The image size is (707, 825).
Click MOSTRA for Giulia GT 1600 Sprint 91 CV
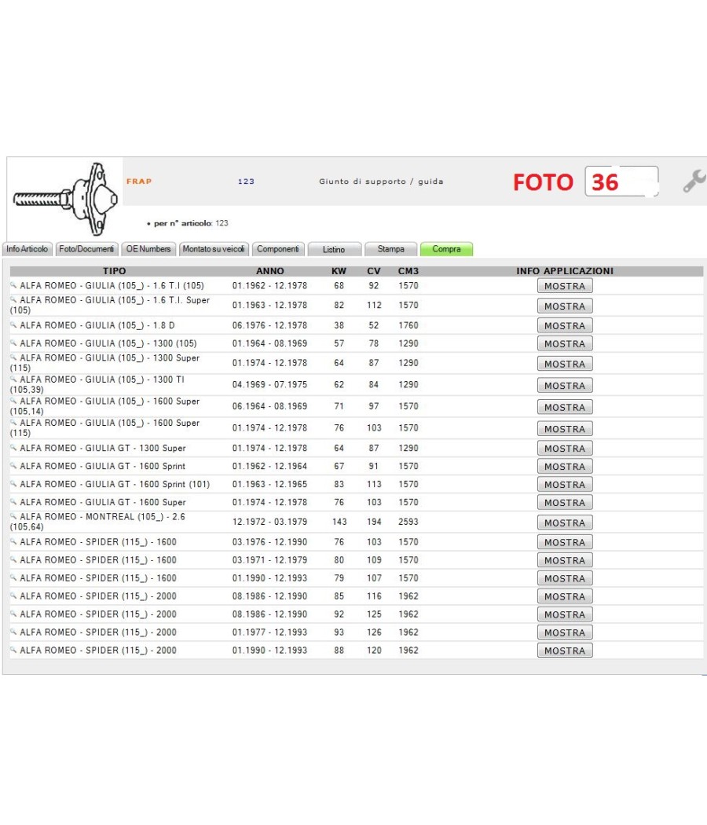pyautogui.click(x=565, y=466)
